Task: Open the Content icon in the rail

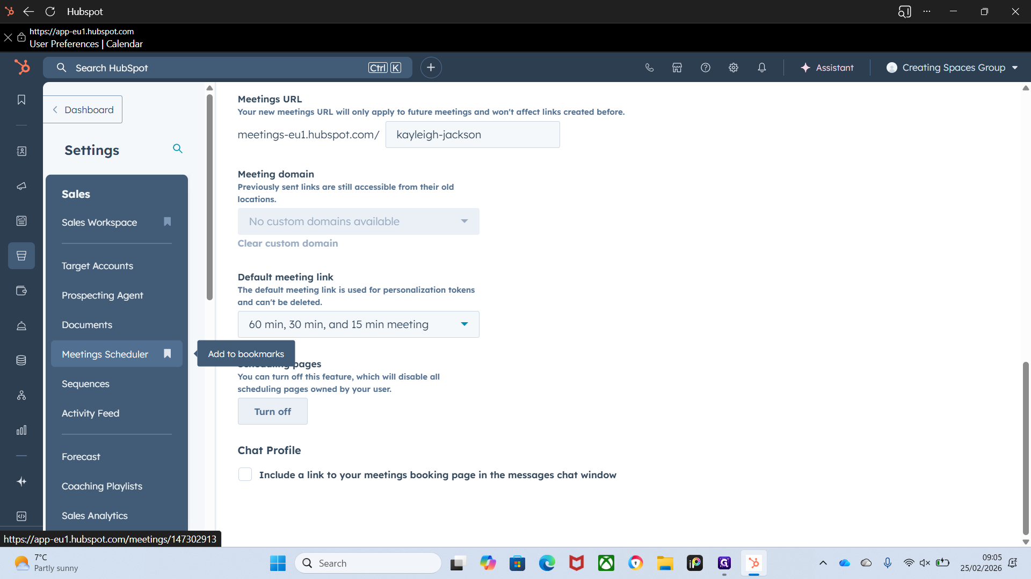Action: 21,221
